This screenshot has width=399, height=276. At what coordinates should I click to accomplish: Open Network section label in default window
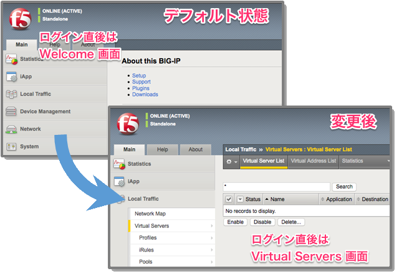pos(31,129)
